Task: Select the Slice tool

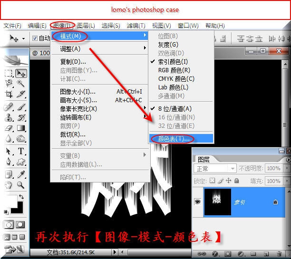Action: (x=21, y=94)
